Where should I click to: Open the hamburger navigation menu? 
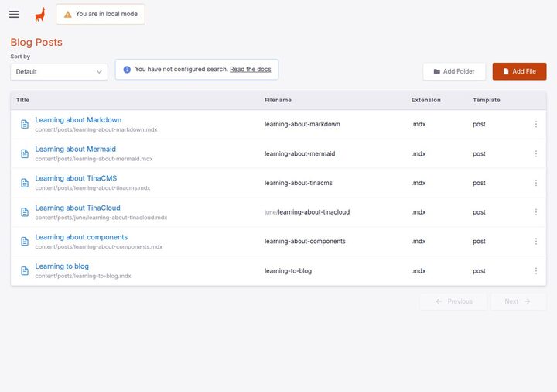[14, 14]
